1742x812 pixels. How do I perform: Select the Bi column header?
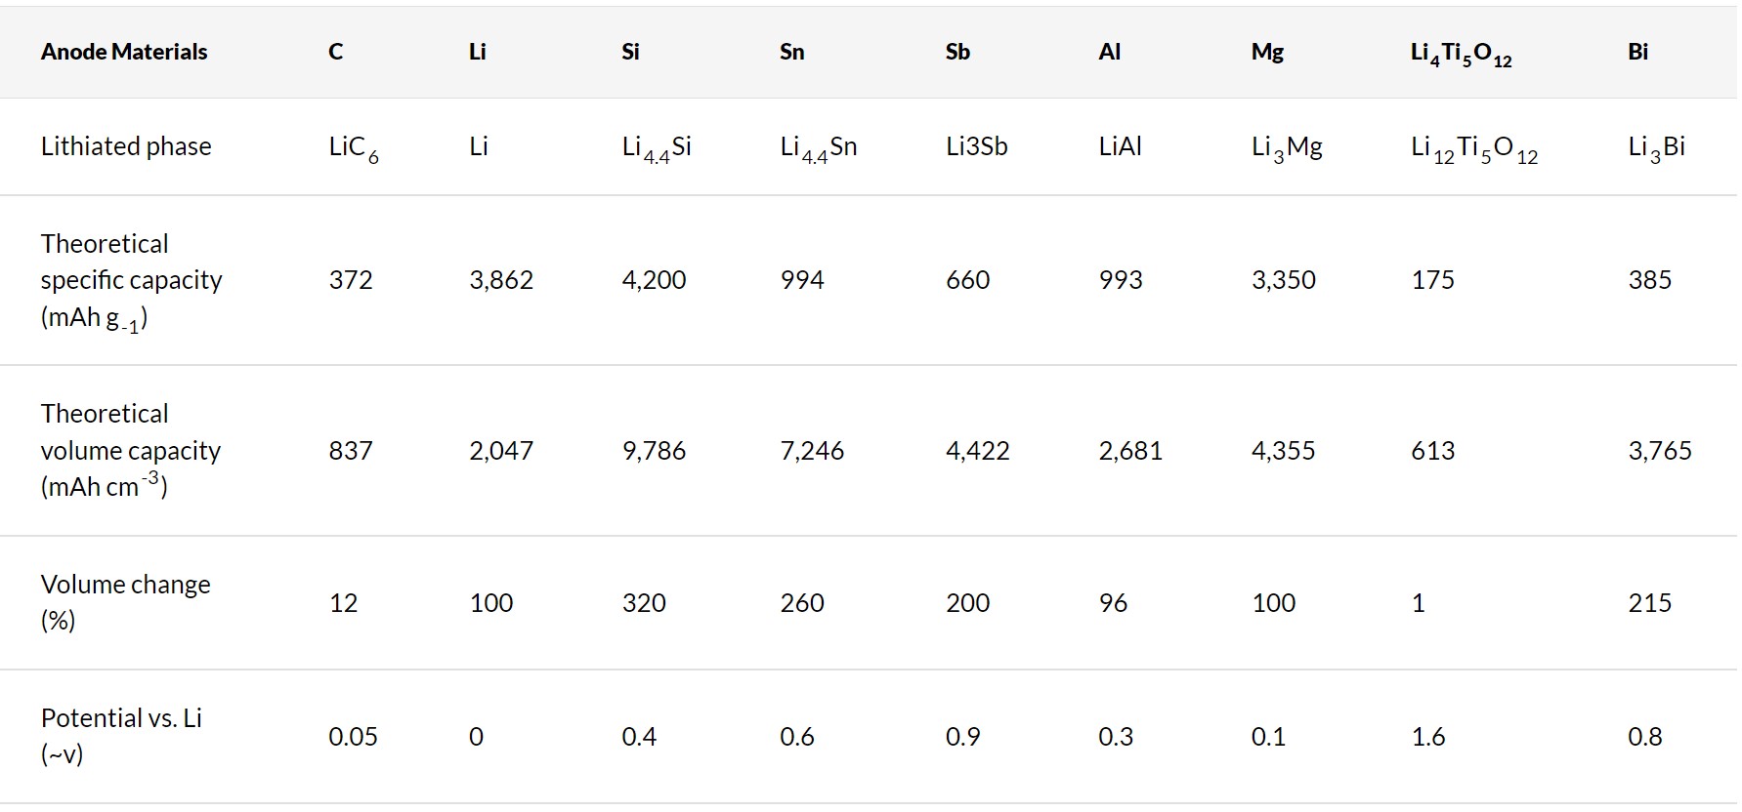click(1637, 52)
